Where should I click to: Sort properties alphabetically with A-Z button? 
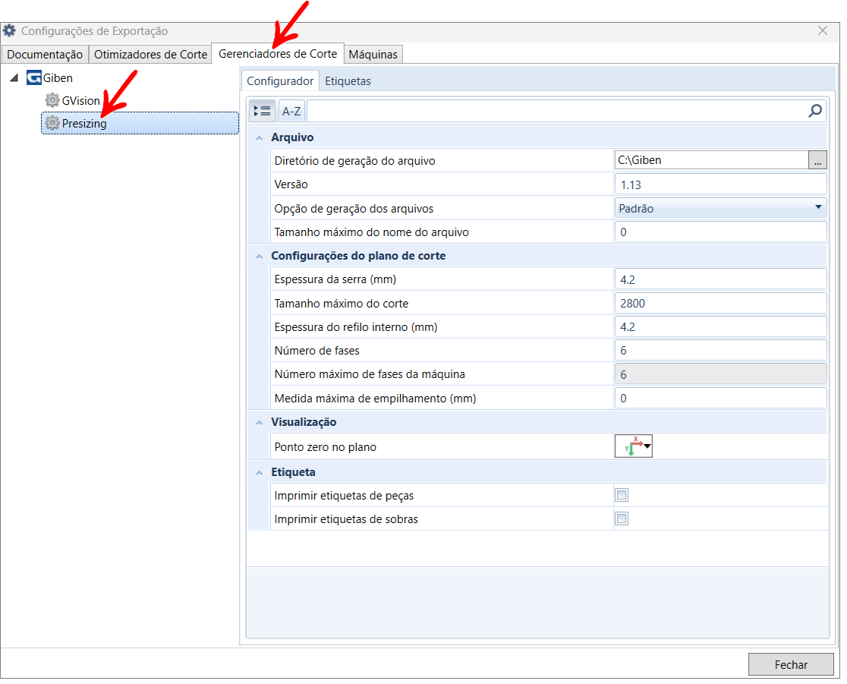pos(291,112)
